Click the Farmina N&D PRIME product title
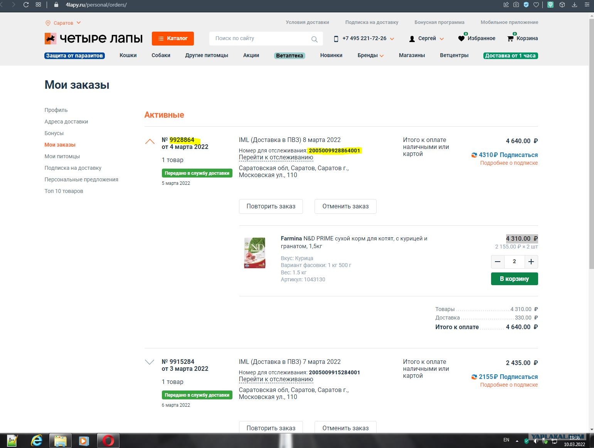The image size is (594, 448). 354,242
